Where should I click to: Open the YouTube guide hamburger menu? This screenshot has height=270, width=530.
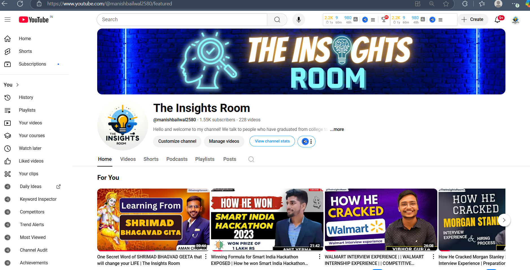click(8, 20)
